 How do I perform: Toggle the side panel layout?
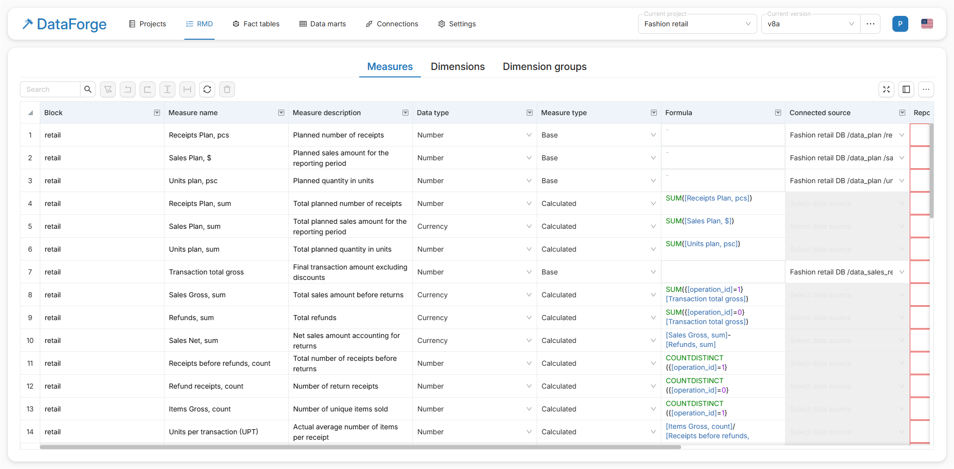[x=906, y=89]
